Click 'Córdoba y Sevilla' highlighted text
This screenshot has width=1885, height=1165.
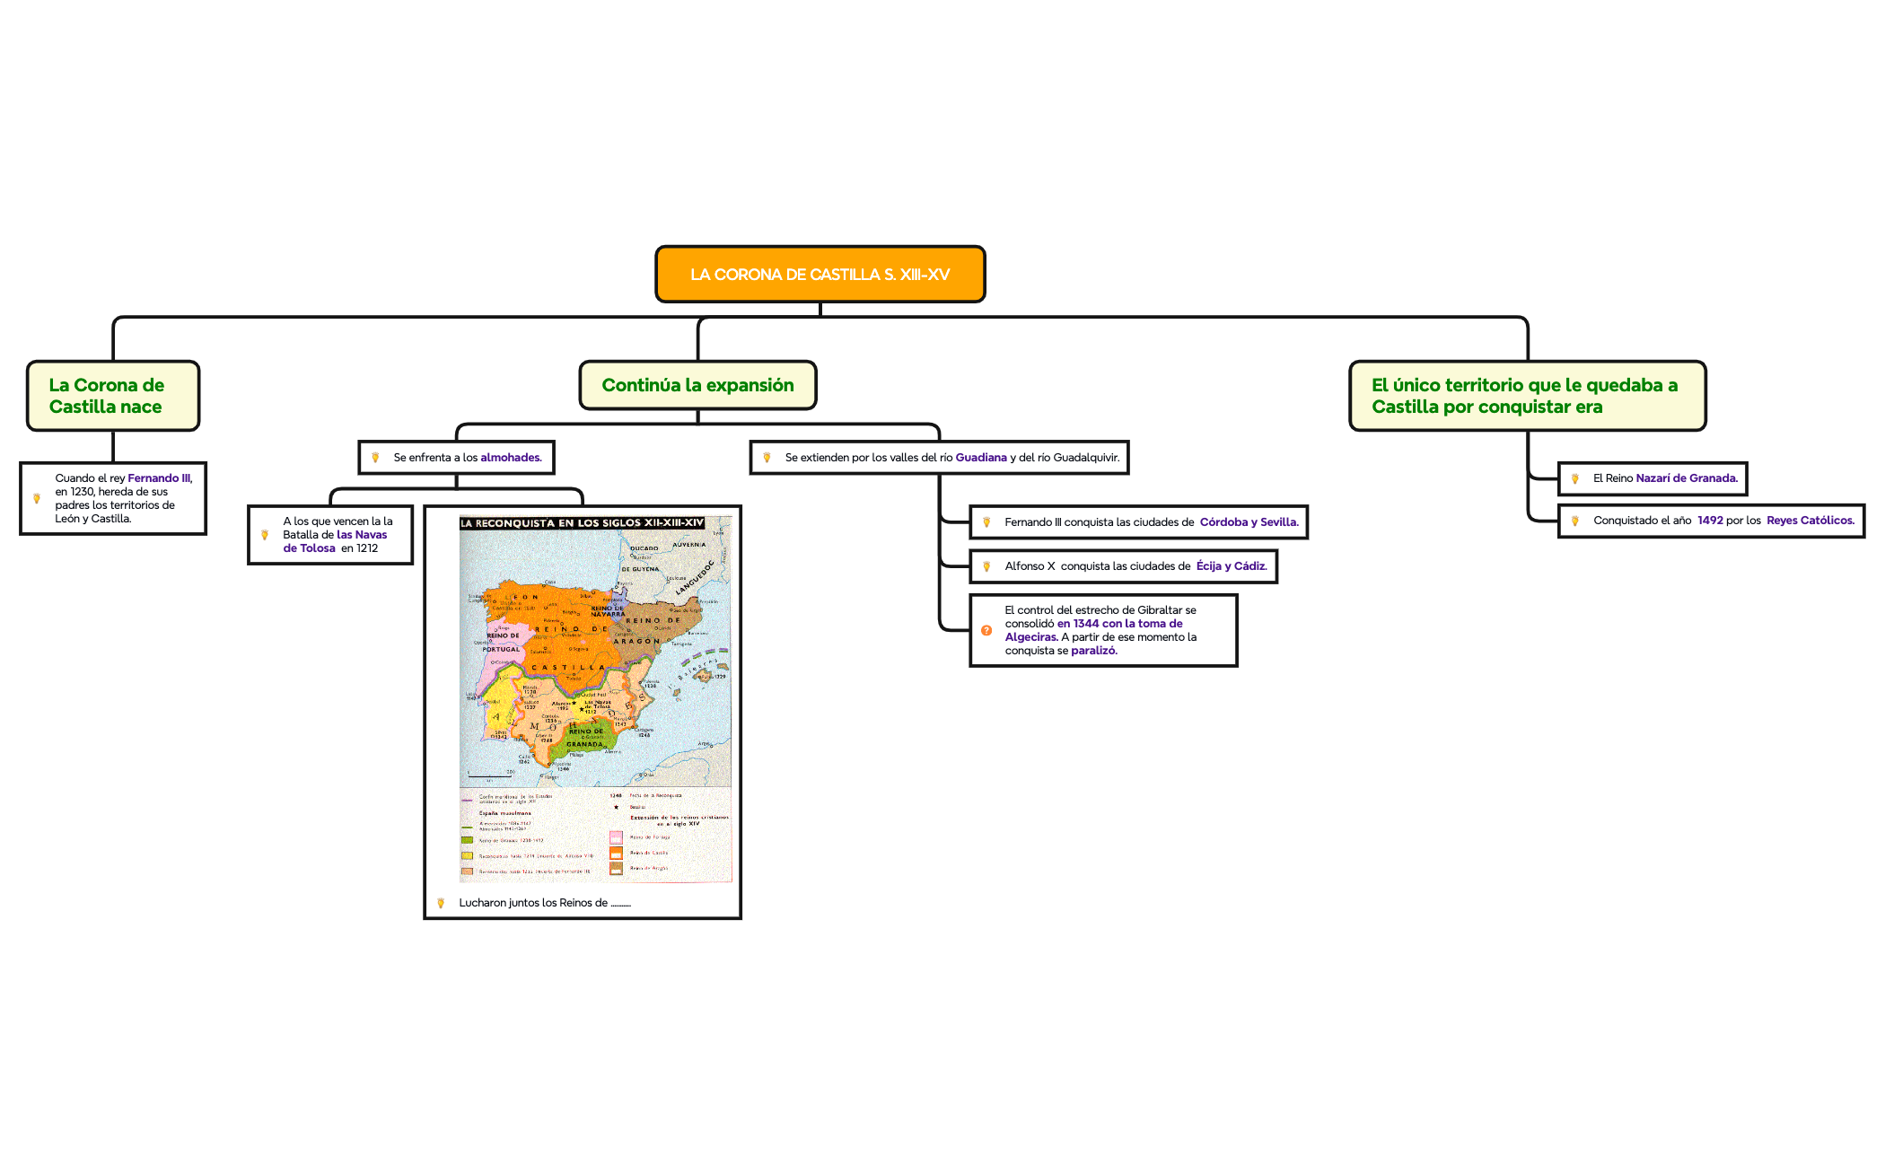pyautogui.click(x=1249, y=522)
